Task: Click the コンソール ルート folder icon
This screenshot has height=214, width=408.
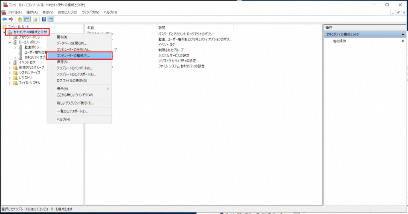Action: tap(4, 27)
